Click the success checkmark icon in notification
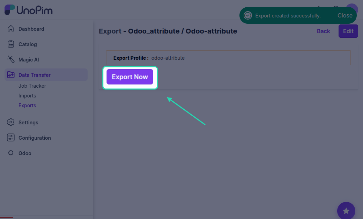 pyautogui.click(x=248, y=15)
